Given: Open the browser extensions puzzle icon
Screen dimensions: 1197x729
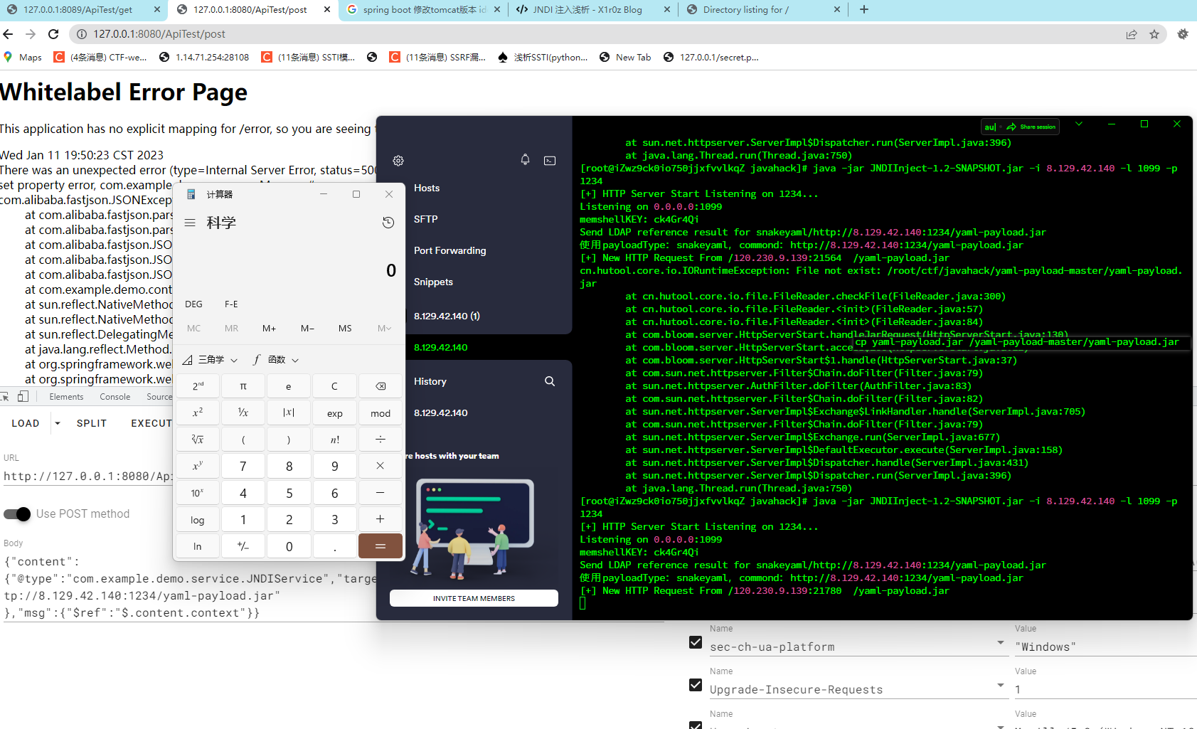Looking at the screenshot, I should (1183, 34).
